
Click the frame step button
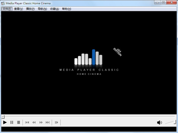click(56, 122)
